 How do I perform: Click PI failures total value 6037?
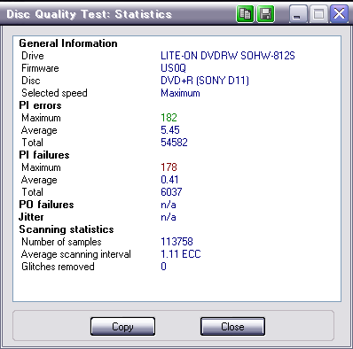point(171,192)
